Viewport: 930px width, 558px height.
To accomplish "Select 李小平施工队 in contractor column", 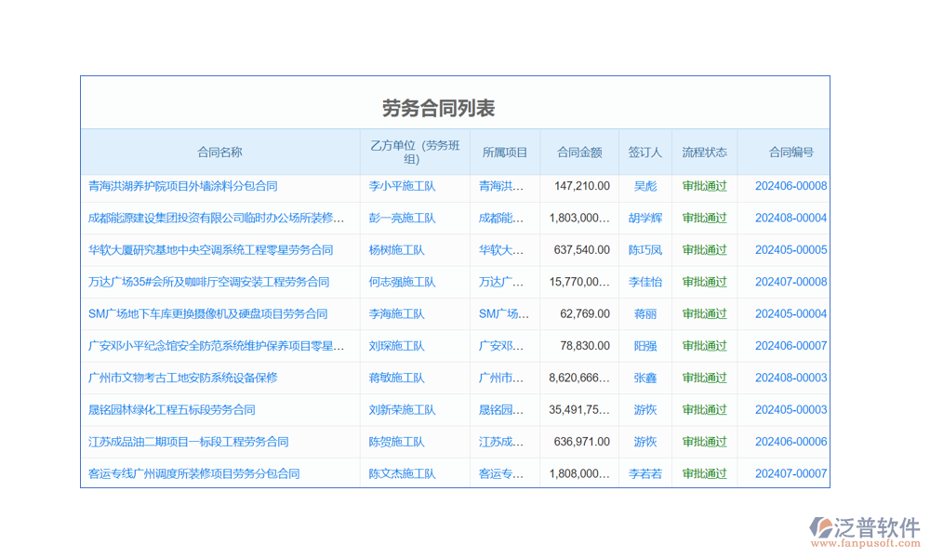I will click(402, 186).
